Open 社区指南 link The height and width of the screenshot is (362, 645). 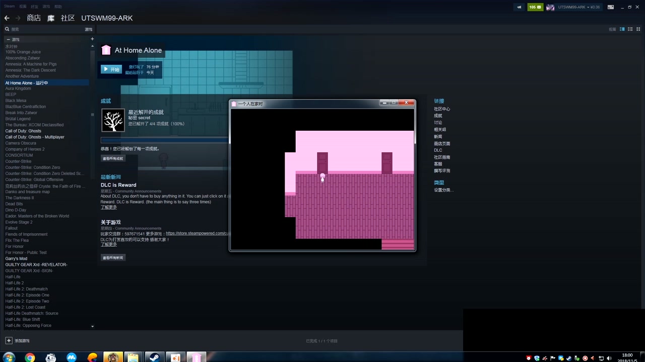pyautogui.click(x=442, y=157)
